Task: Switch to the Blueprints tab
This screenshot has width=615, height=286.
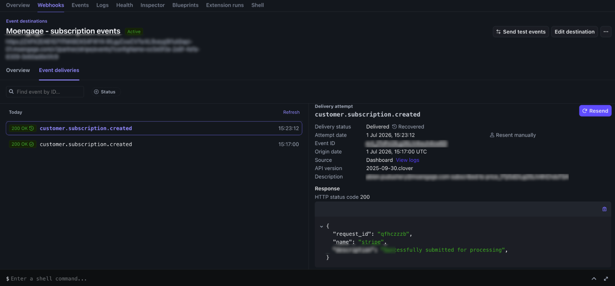Action: pyautogui.click(x=185, y=5)
